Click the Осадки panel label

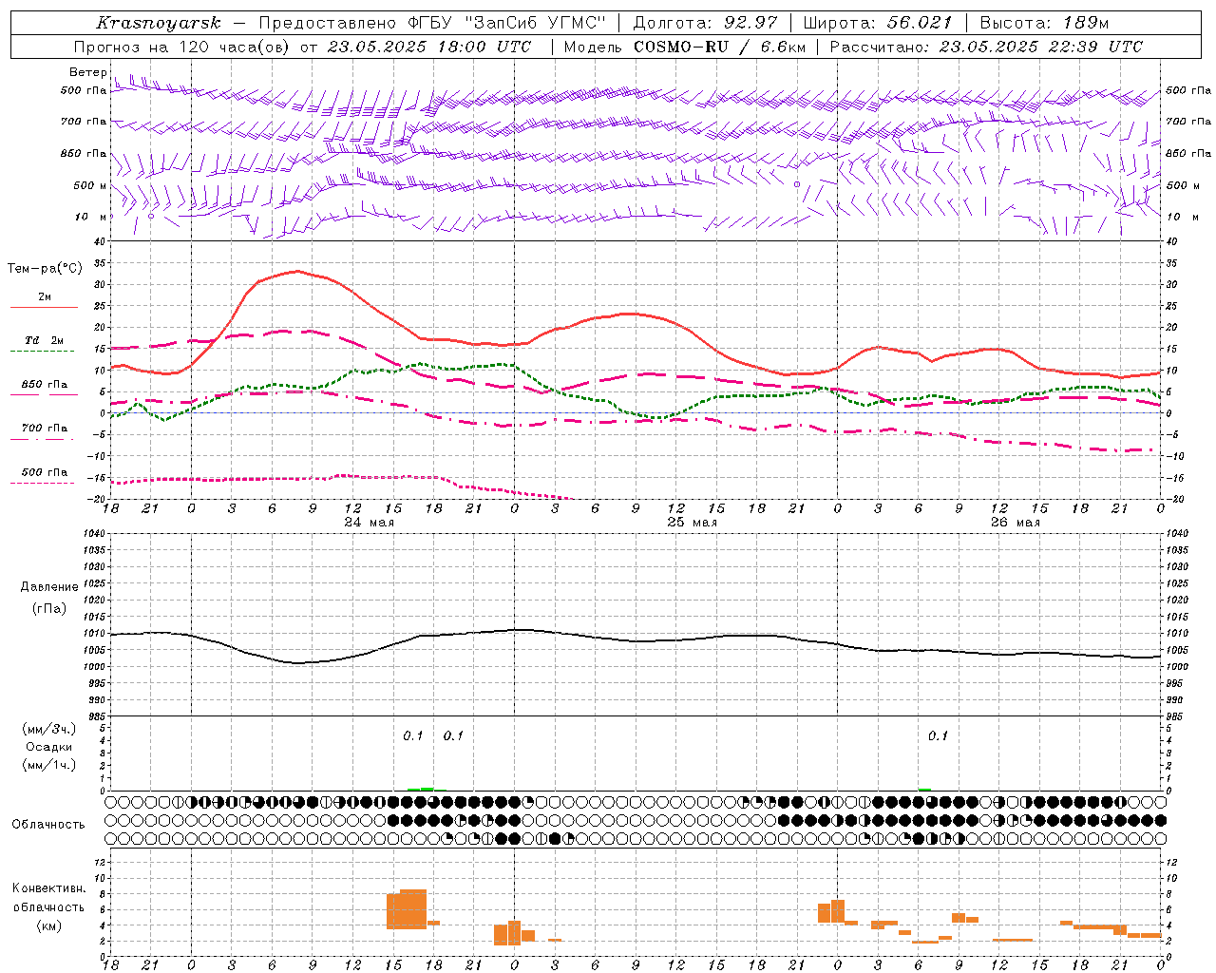49,747
